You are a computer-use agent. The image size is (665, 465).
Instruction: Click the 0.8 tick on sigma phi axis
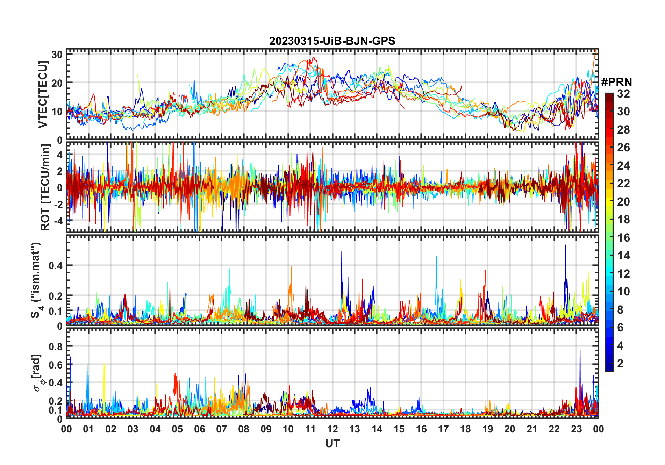pos(56,346)
